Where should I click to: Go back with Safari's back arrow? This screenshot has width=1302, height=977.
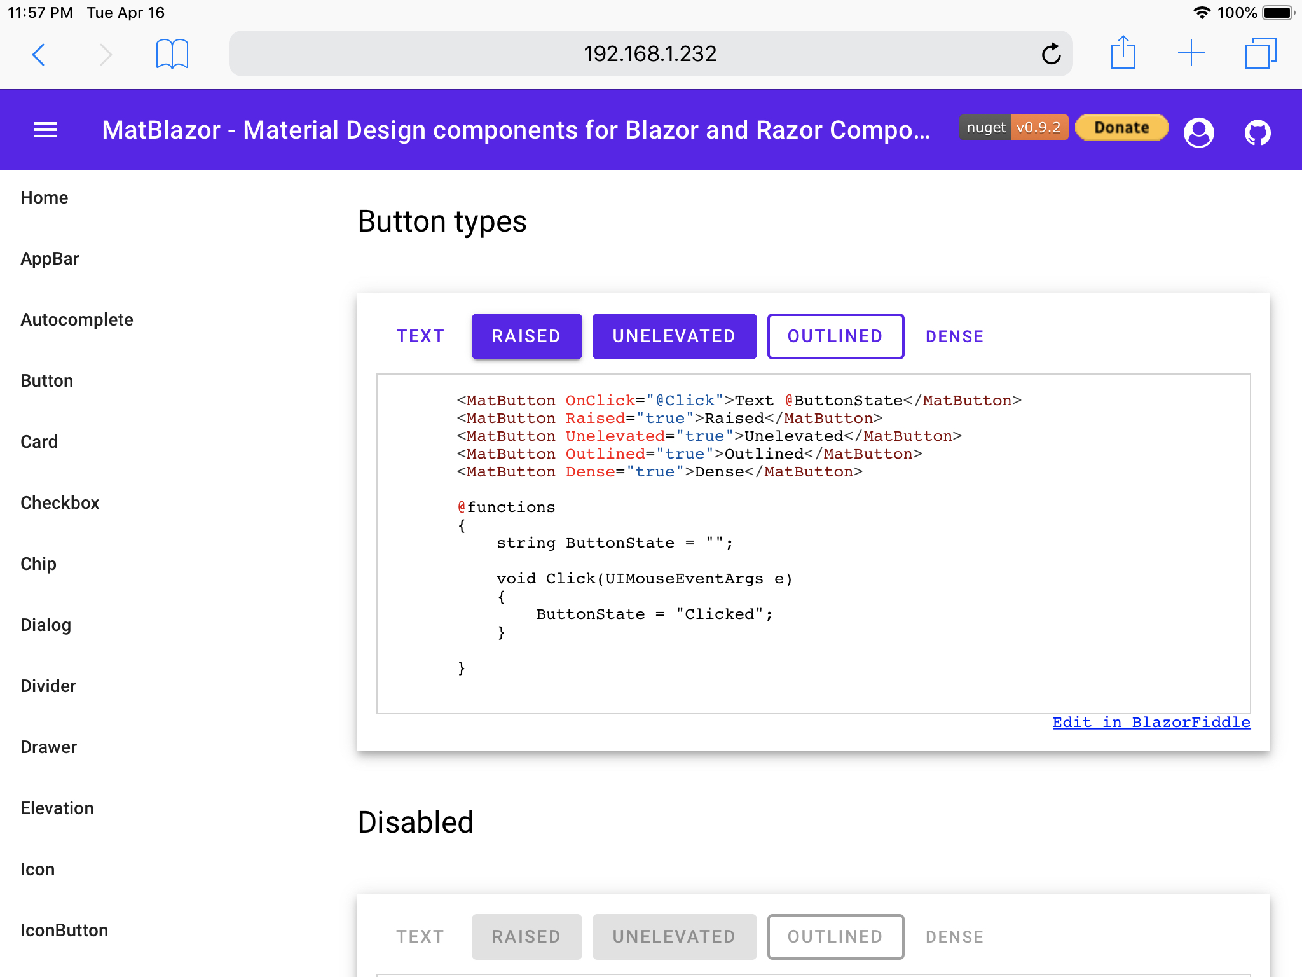(x=38, y=54)
